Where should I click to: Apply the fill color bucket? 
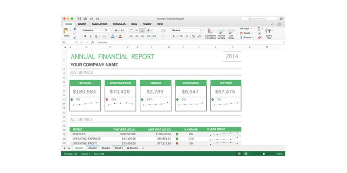pos(112,36)
